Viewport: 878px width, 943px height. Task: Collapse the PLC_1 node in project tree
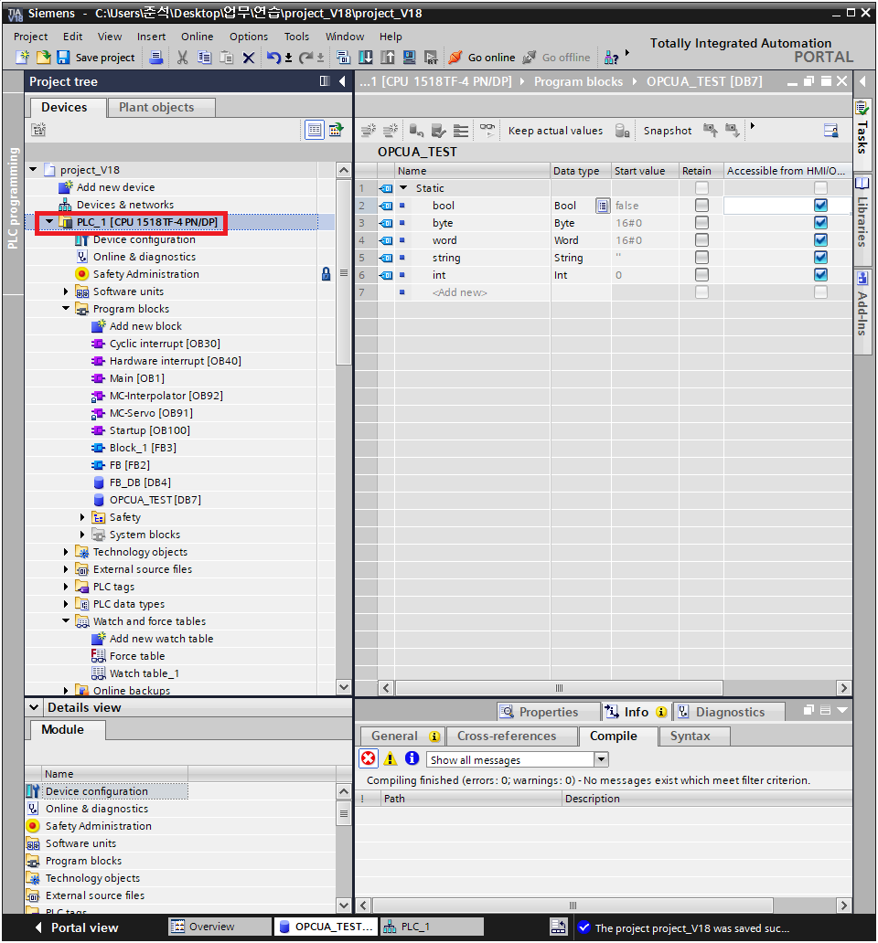click(49, 222)
